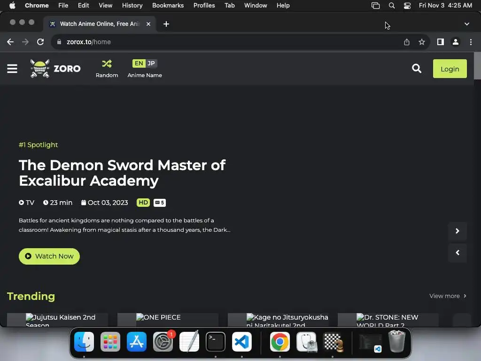Click the Login button
The image size is (481, 361).
click(x=450, y=69)
